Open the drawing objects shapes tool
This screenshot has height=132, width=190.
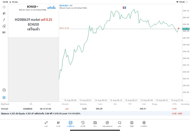point(4,26)
